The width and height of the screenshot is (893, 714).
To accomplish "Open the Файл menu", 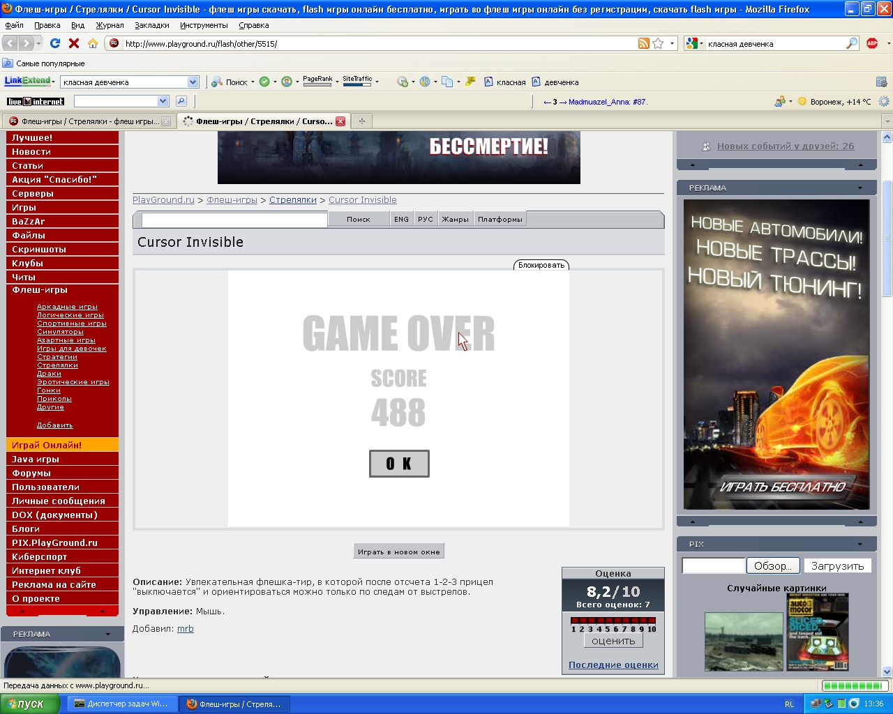I will (x=14, y=25).
